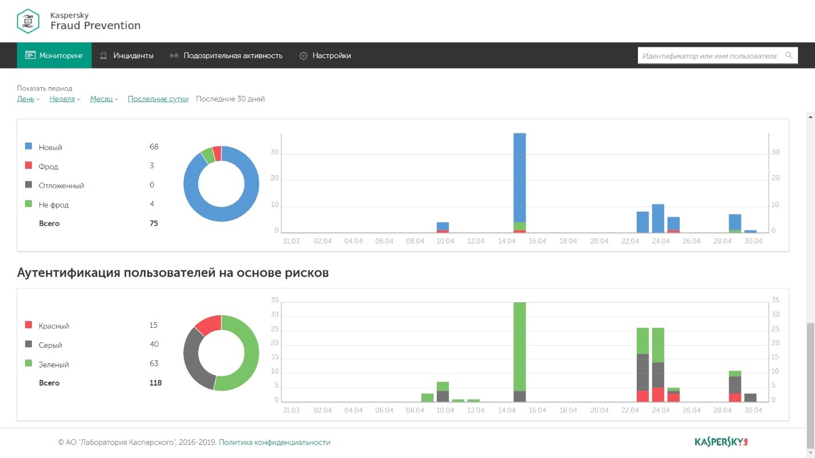Click the Серый count value 40
This screenshot has height=458, width=815.
click(x=154, y=344)
